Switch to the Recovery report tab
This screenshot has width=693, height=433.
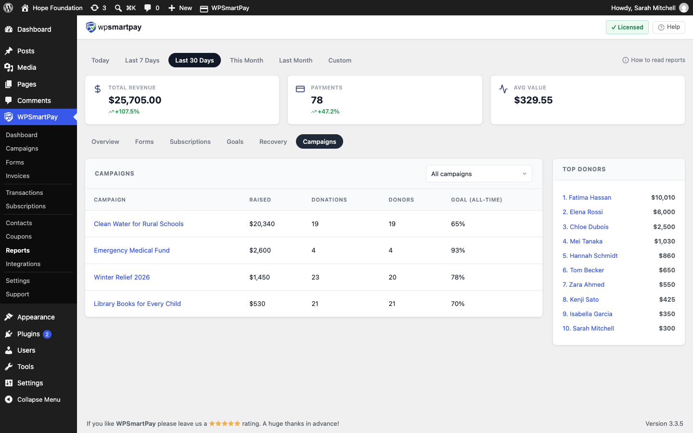pos(273,141)
